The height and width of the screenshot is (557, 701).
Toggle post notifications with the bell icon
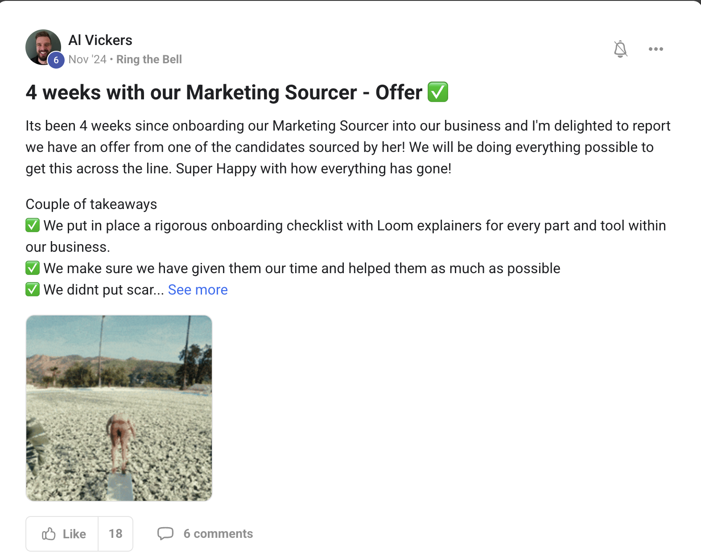coord(620,49)
